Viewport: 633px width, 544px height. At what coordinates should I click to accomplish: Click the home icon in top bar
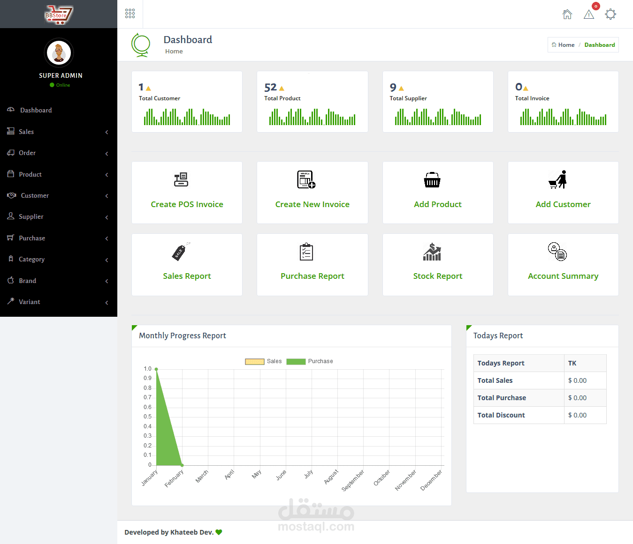(567, 14)
